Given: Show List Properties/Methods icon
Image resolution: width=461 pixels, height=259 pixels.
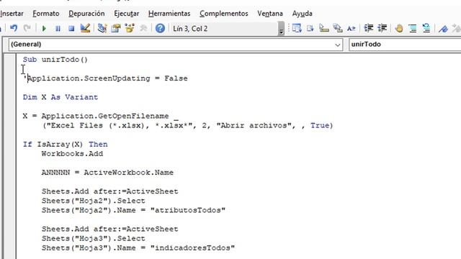Looking at the screenshot, I should 297,29.
